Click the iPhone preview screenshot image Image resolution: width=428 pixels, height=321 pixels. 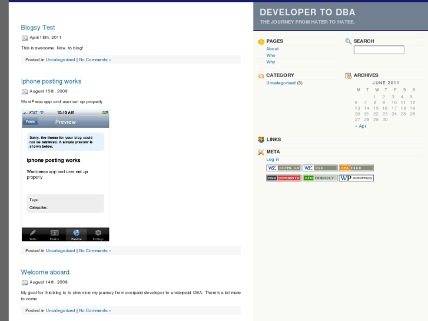point(65,176)
